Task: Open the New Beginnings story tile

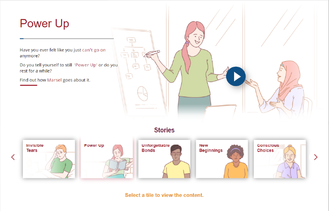Action: 222,159
